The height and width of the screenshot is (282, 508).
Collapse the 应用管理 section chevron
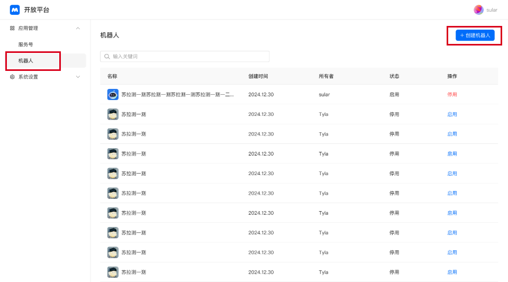pos(78,28)
